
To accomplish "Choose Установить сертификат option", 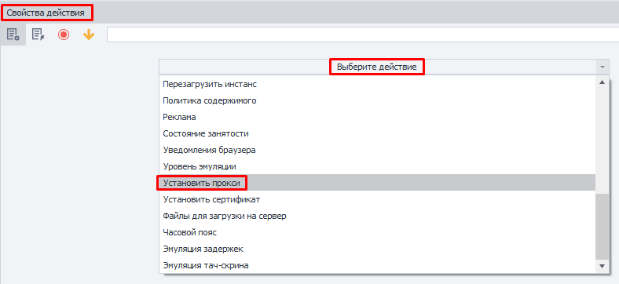I will [211, 199].
